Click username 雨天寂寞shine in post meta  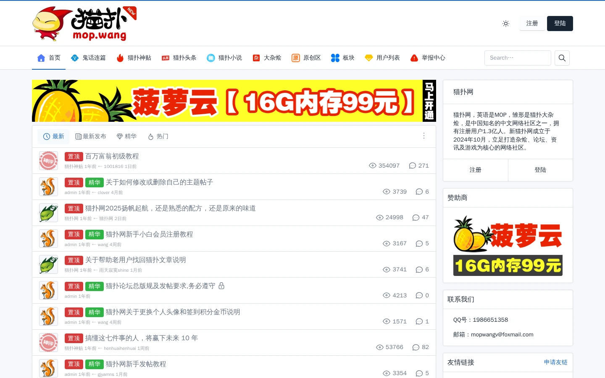[x=114, y=270]
